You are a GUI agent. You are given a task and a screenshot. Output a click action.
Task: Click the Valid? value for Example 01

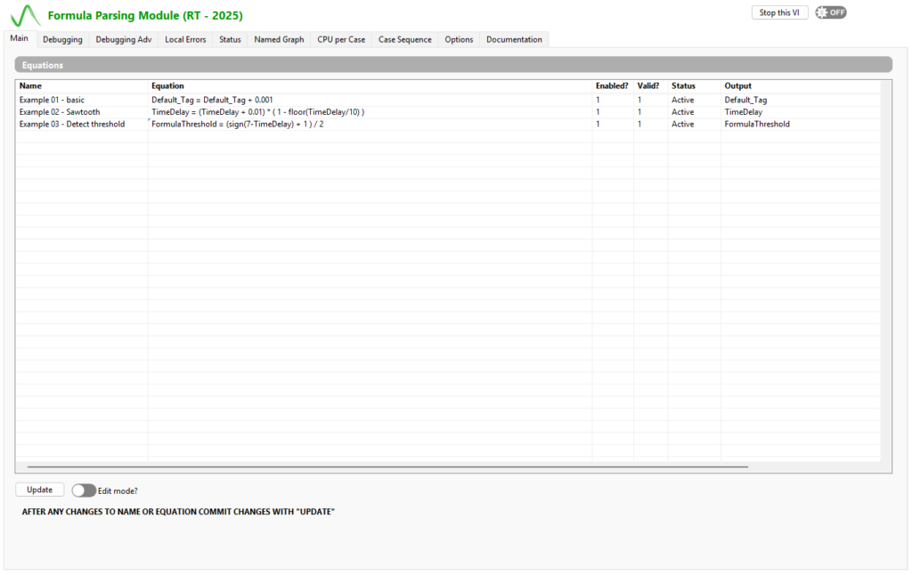[650, 100]
